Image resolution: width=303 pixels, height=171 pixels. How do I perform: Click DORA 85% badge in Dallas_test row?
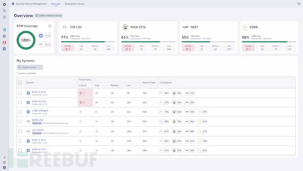click(x=202, y=121)
